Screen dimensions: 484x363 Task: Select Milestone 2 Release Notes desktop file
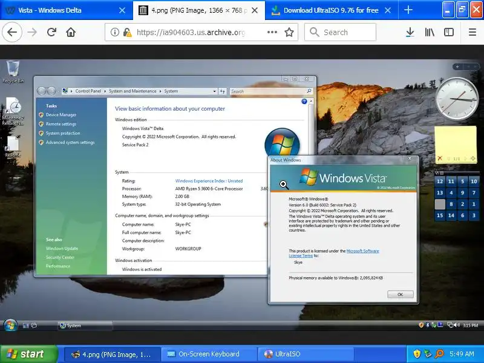(x=13, y=111)
